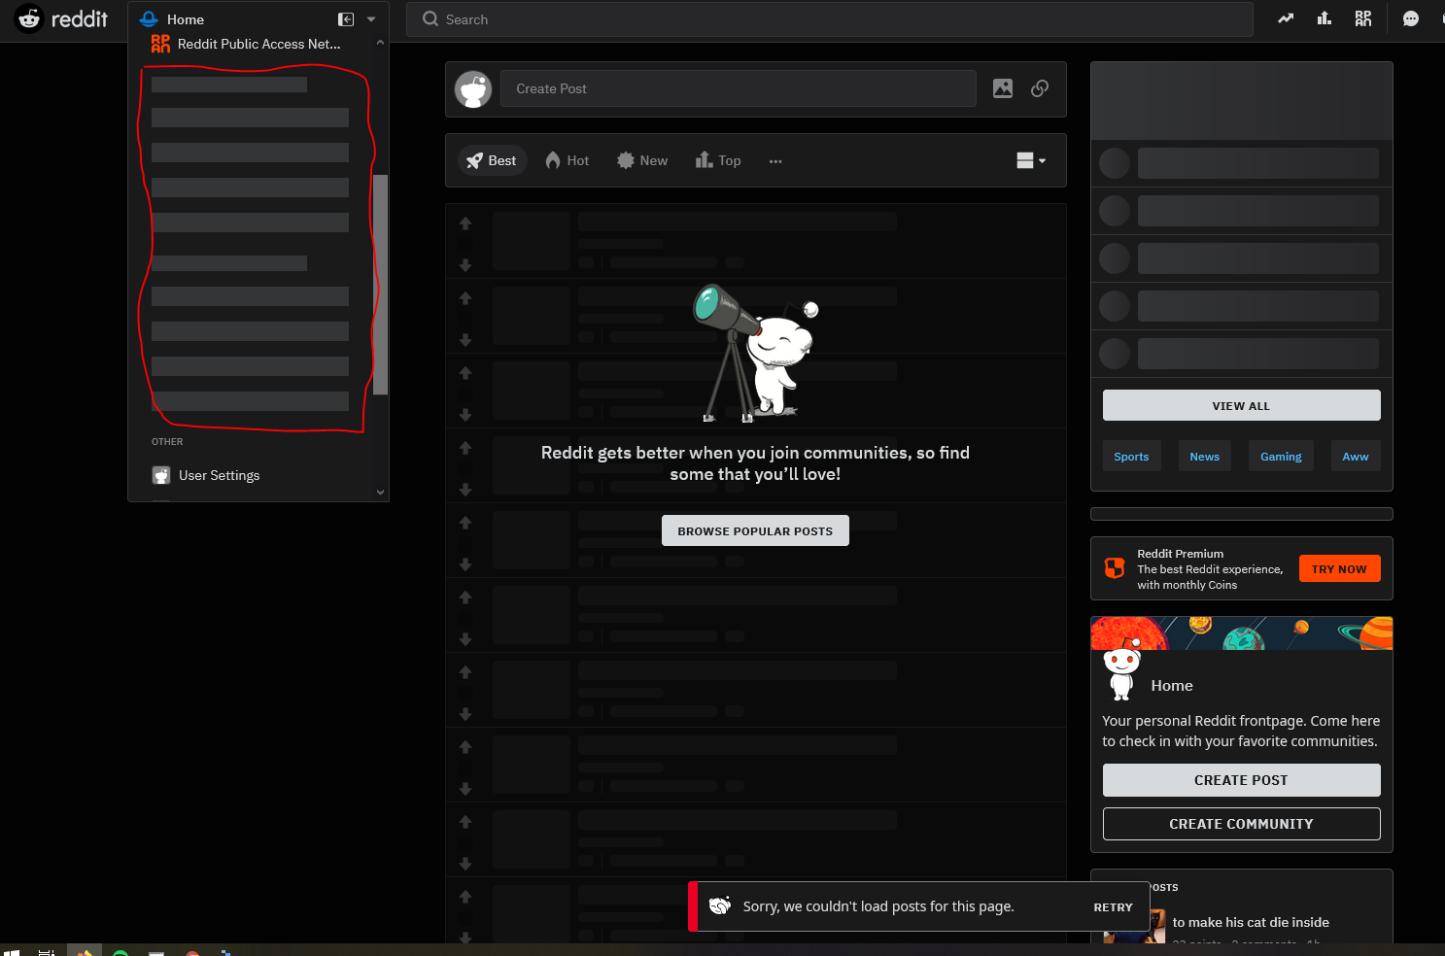Image resolution: width=1445 pixels, height=956 pixels.
Task: Click the Create Post text field
Action: pyautogui.click(x=739, y=88)
